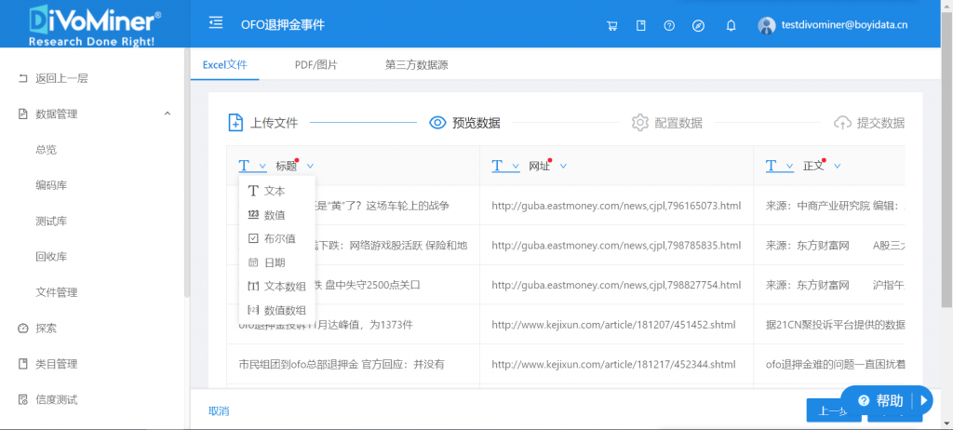Click the upload file step icon

235,122
